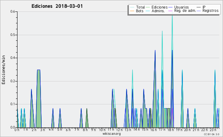The height and width of the screenshot is (137, 223).
Task: Click the y-axis value 0.4
Action: pyautogui.click(x=13, y=58)
